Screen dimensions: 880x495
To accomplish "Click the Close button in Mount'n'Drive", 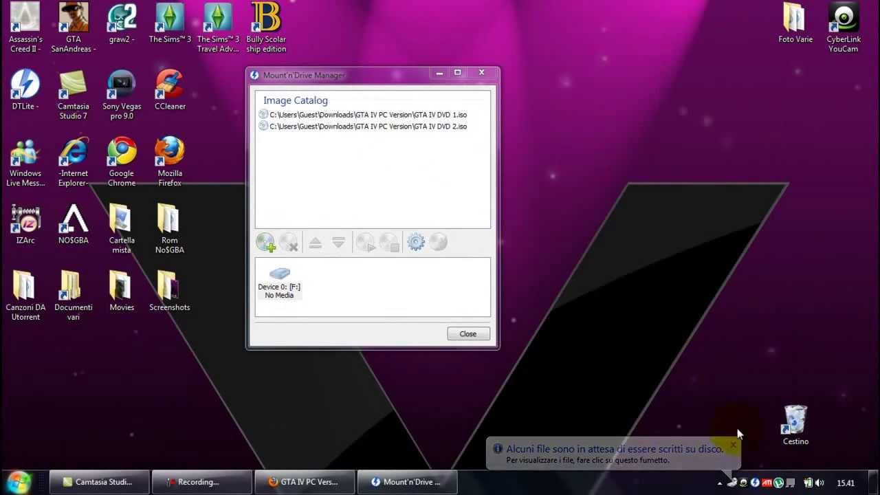I will pyautogui.click(x=468, y=334).
